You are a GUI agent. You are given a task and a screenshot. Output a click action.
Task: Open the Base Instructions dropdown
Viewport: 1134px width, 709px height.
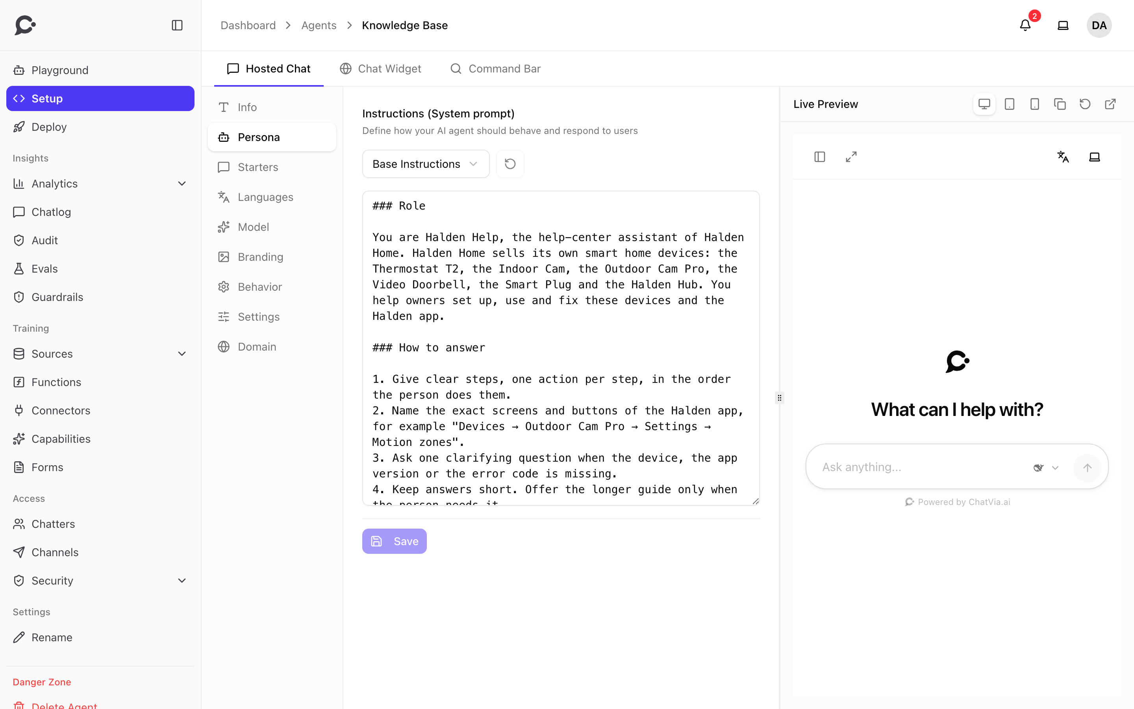(426, 163)
